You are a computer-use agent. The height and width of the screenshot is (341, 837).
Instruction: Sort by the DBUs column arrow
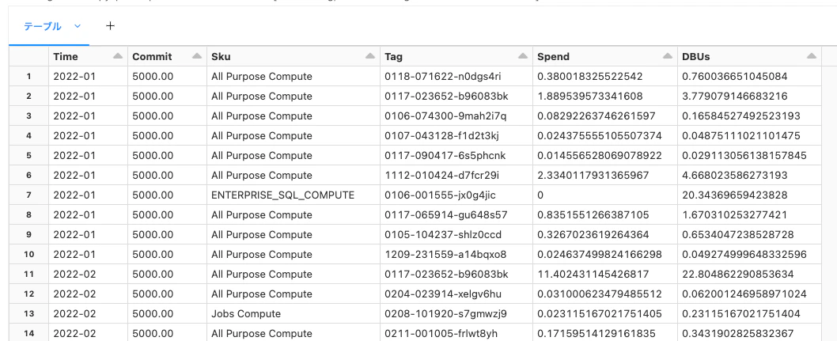pyautogui.click(x=812, y=56)
